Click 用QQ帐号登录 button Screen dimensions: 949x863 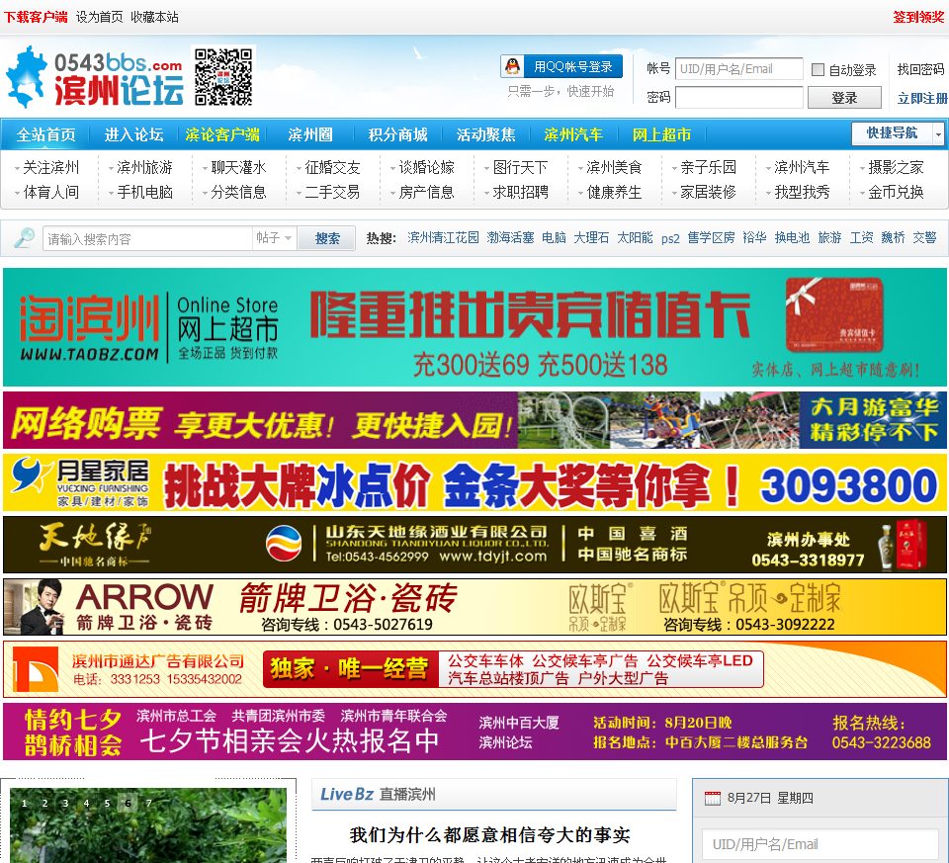(x=561, y=66)
